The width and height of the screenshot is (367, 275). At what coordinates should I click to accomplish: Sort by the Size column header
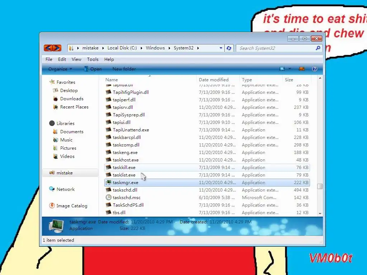[297, 79]
